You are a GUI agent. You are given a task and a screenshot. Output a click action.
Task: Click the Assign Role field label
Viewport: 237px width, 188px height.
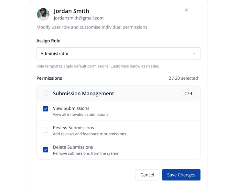[48, 41]
